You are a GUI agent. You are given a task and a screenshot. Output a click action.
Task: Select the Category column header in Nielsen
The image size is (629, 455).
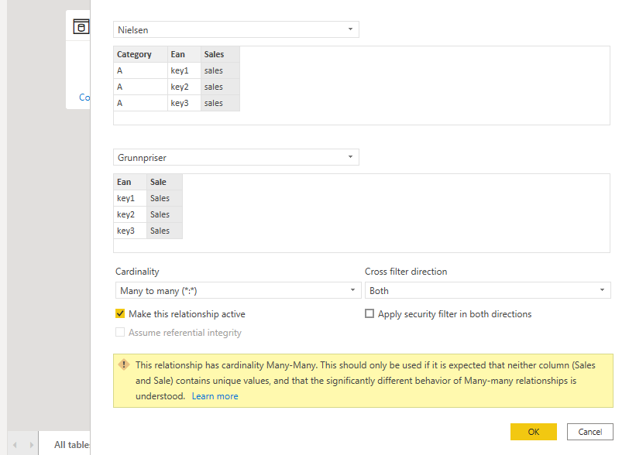[140, 54]
